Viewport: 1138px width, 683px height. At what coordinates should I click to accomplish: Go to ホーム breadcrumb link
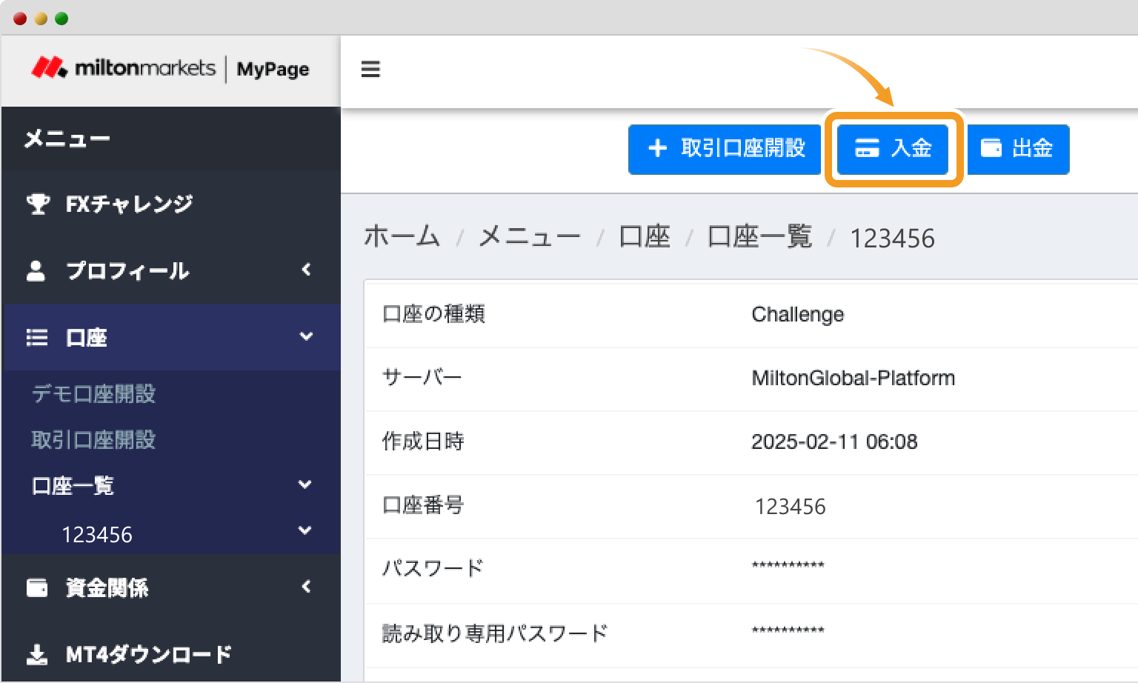tap(402, 237)
